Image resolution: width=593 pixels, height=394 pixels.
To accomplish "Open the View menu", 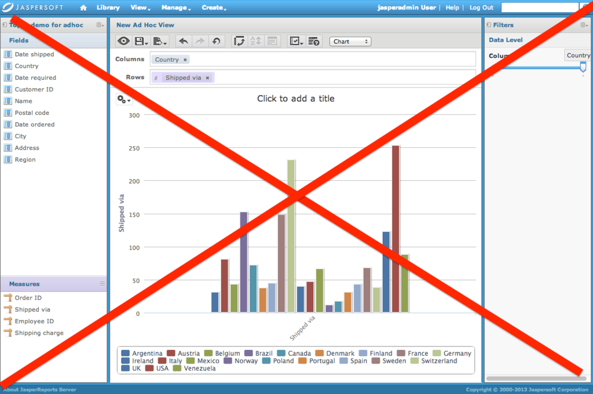I will click(x=140, y=8).
